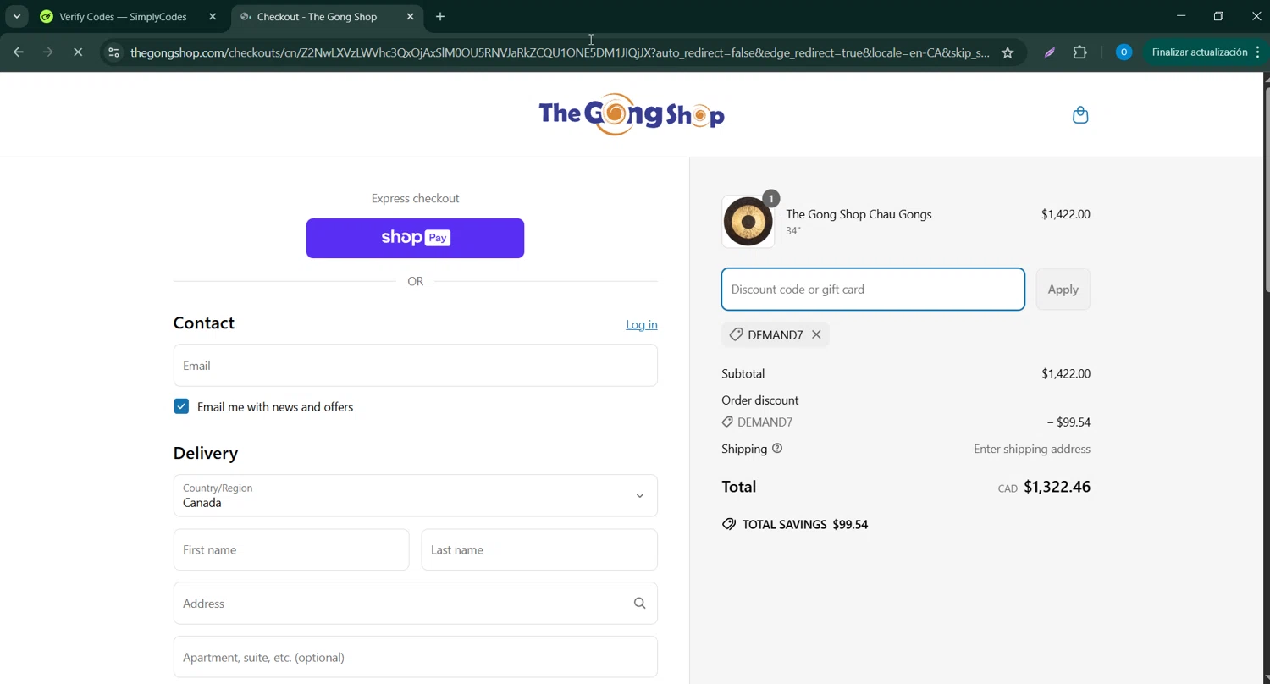Screen dimensions: 1270x684
Task: Uncheck Email me with news and offers
Action: 181,406
